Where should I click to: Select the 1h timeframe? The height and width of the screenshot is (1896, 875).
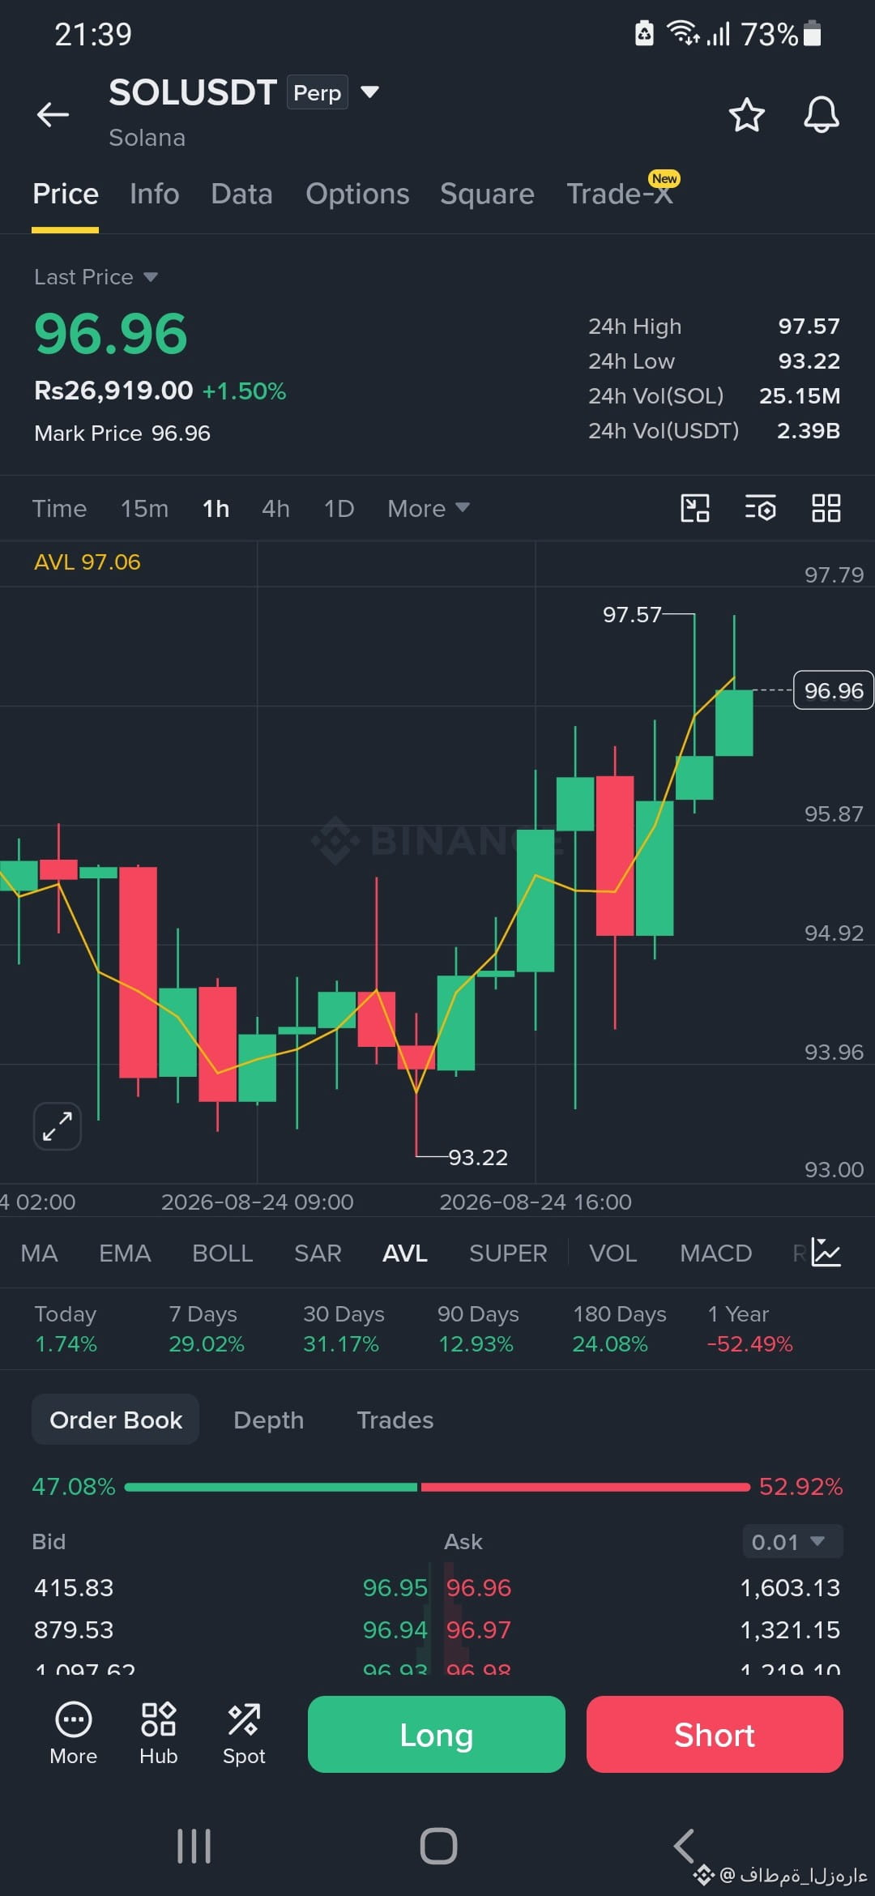(216, 508)
